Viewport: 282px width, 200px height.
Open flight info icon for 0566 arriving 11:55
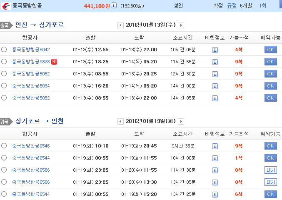(215, 170)
